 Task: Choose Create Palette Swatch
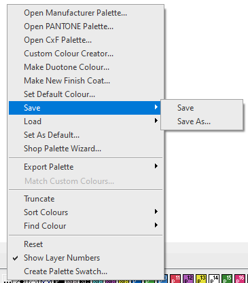coord(86,271)
